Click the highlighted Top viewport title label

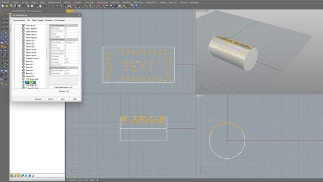[x=70, y=11]
